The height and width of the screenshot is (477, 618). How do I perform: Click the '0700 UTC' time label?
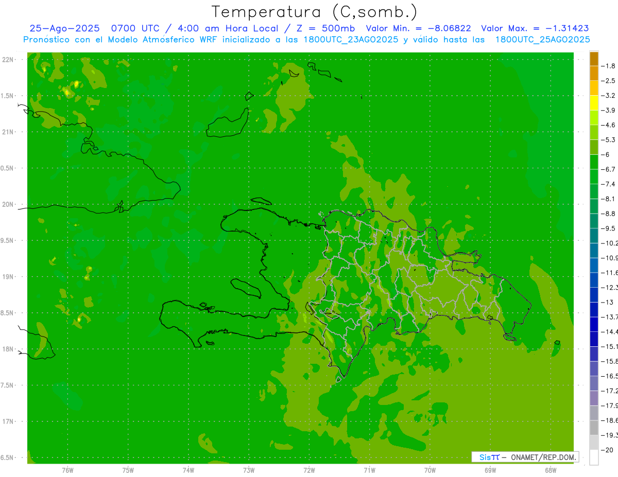(x=135, y=29)
